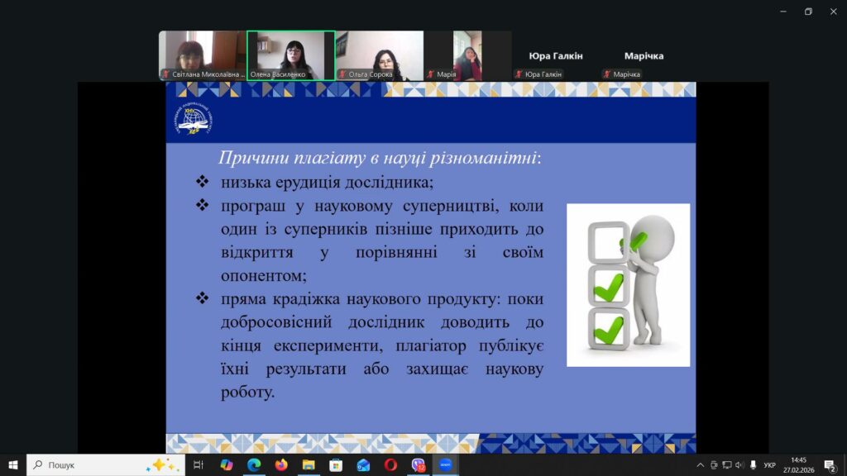
Task: Launch Microsoft Edge from the taskbar
Action: [x=254, y=465]
